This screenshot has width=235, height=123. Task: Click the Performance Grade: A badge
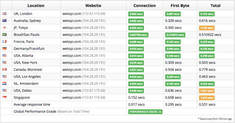tap(145, 112)
